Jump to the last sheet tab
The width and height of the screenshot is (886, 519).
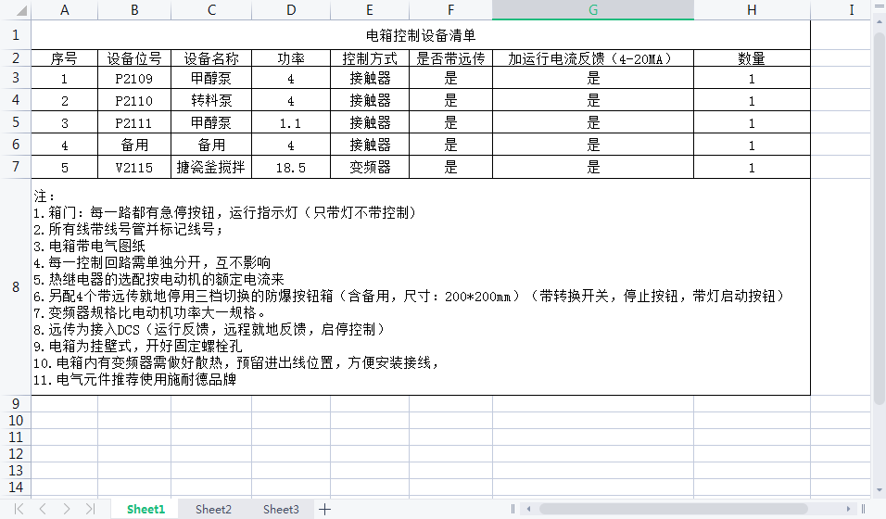(x=90, y=509)
